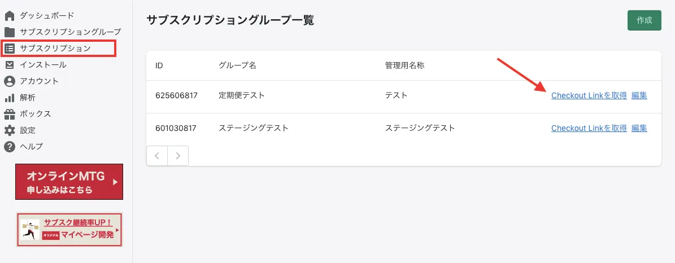Click the オンラインMTG red banner
675x263 pixels.
point(69,182)
